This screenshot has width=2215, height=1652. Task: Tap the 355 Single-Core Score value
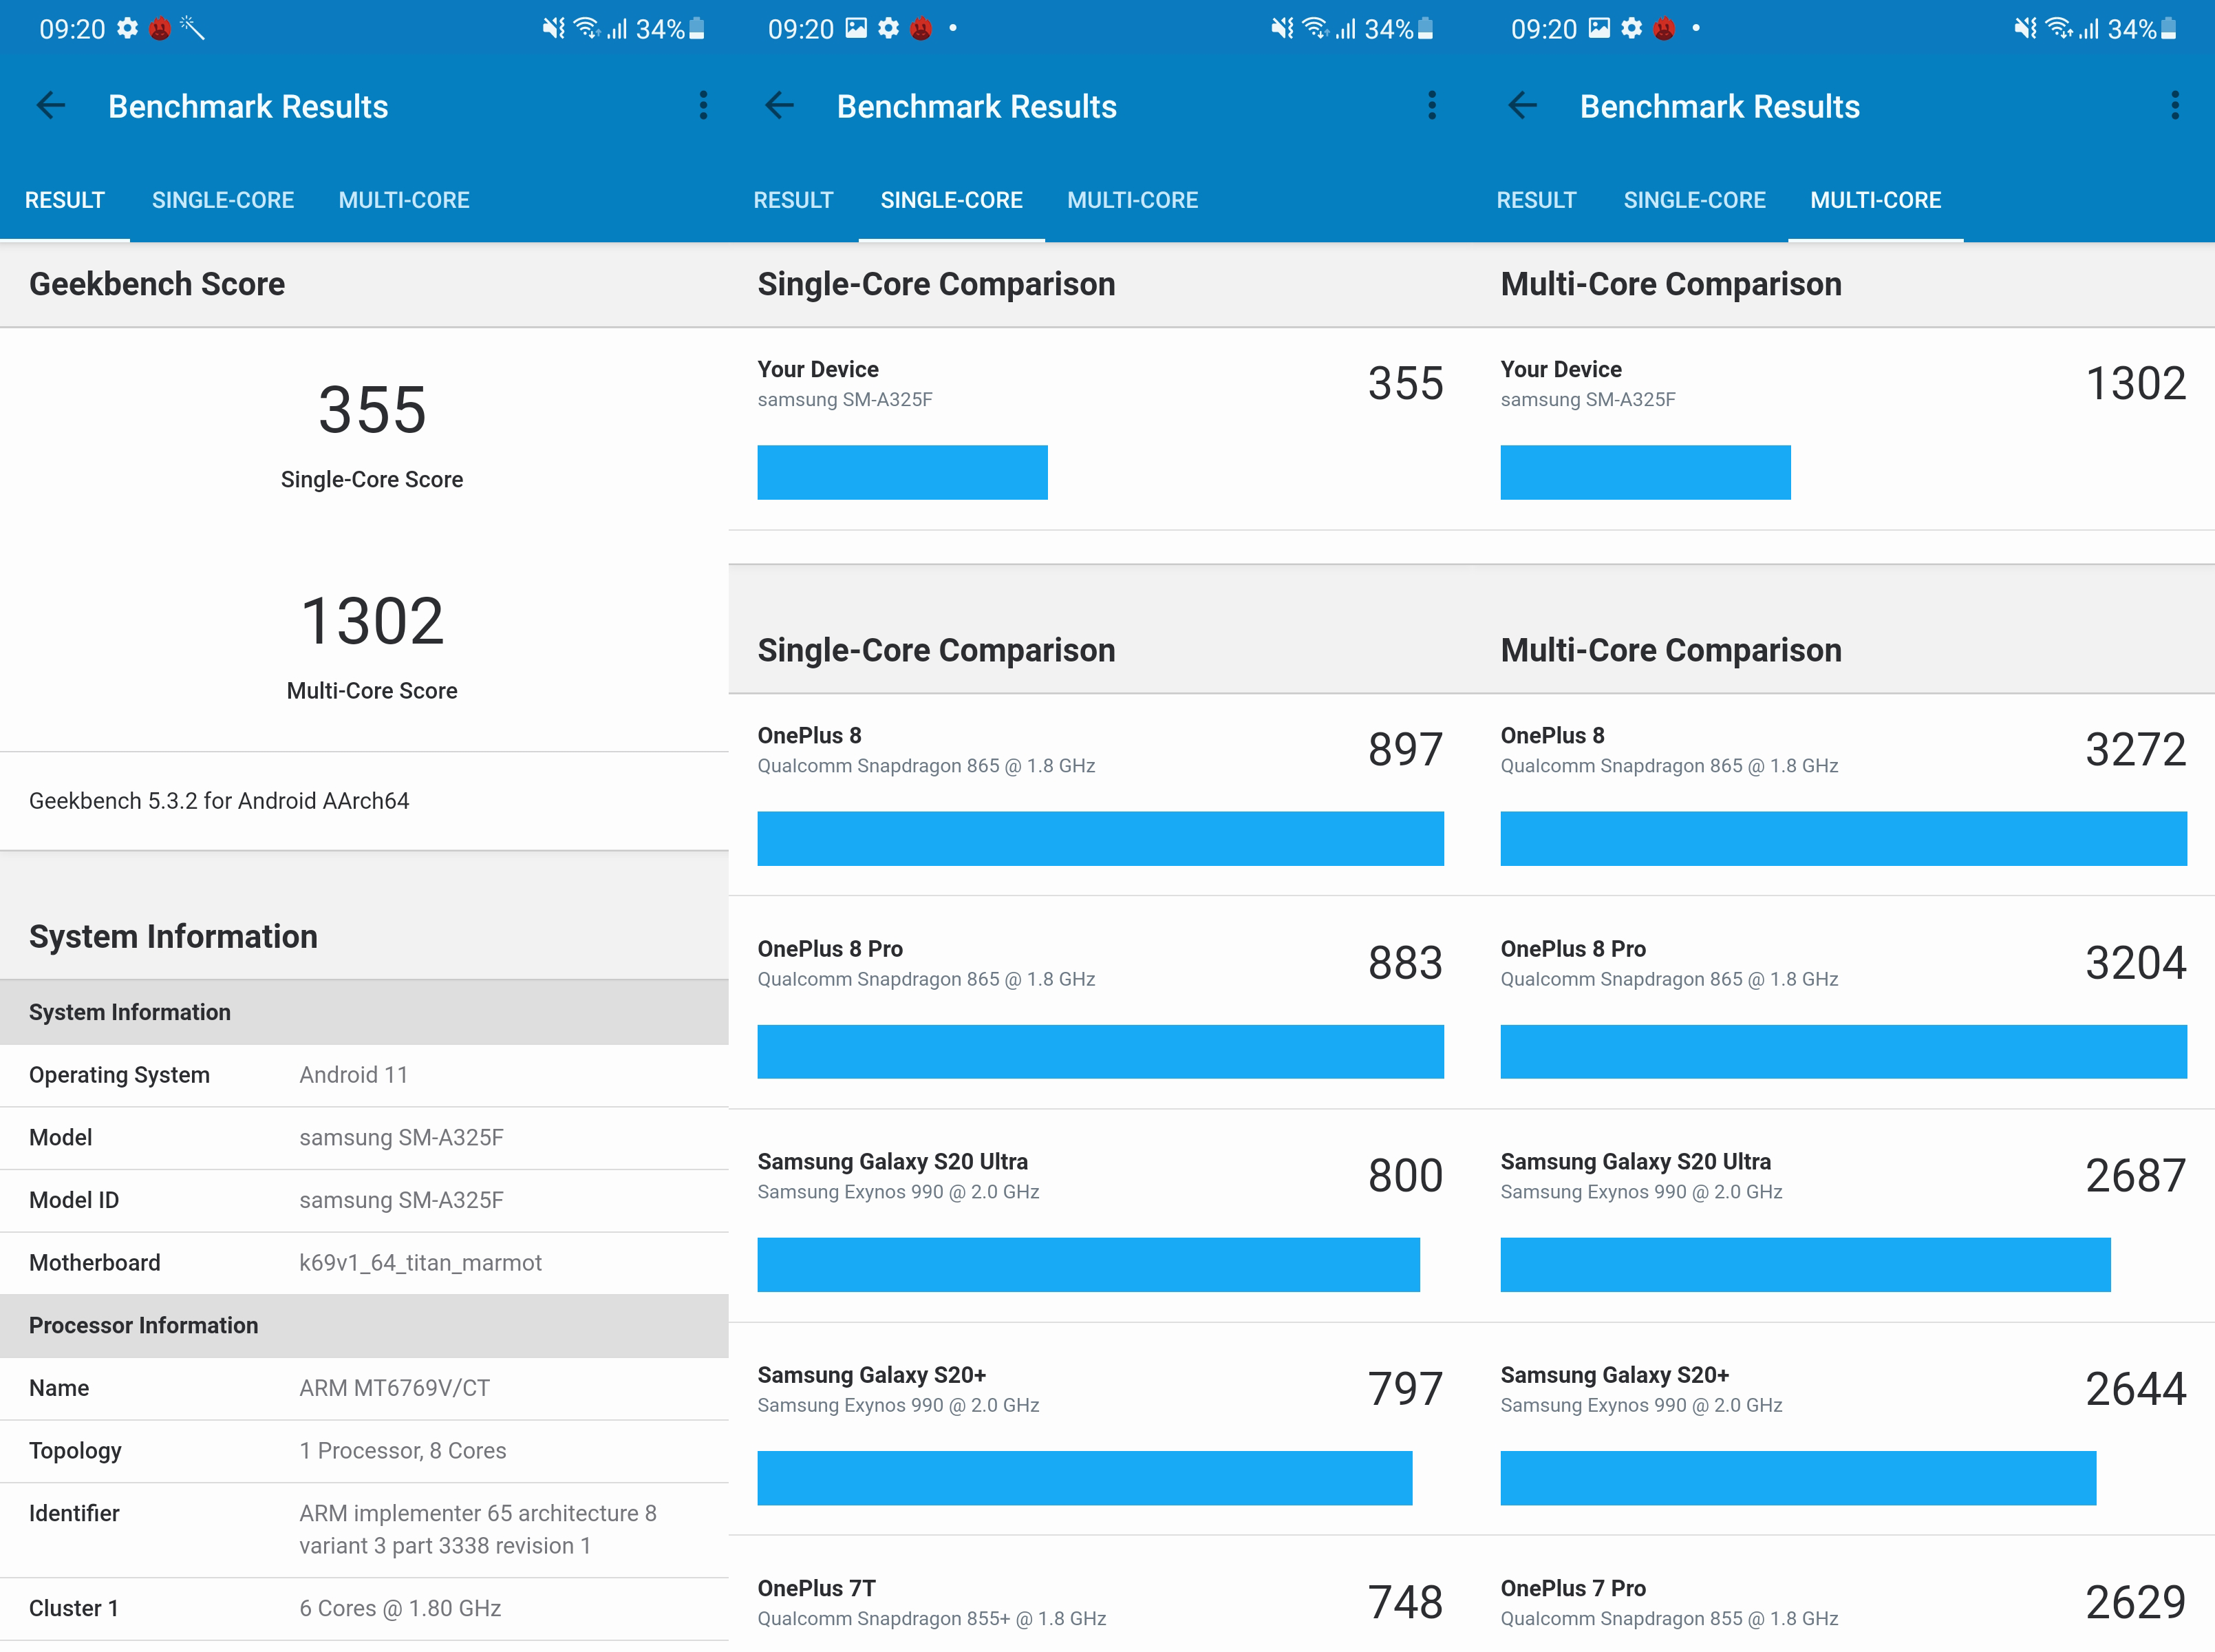[372, 410]
